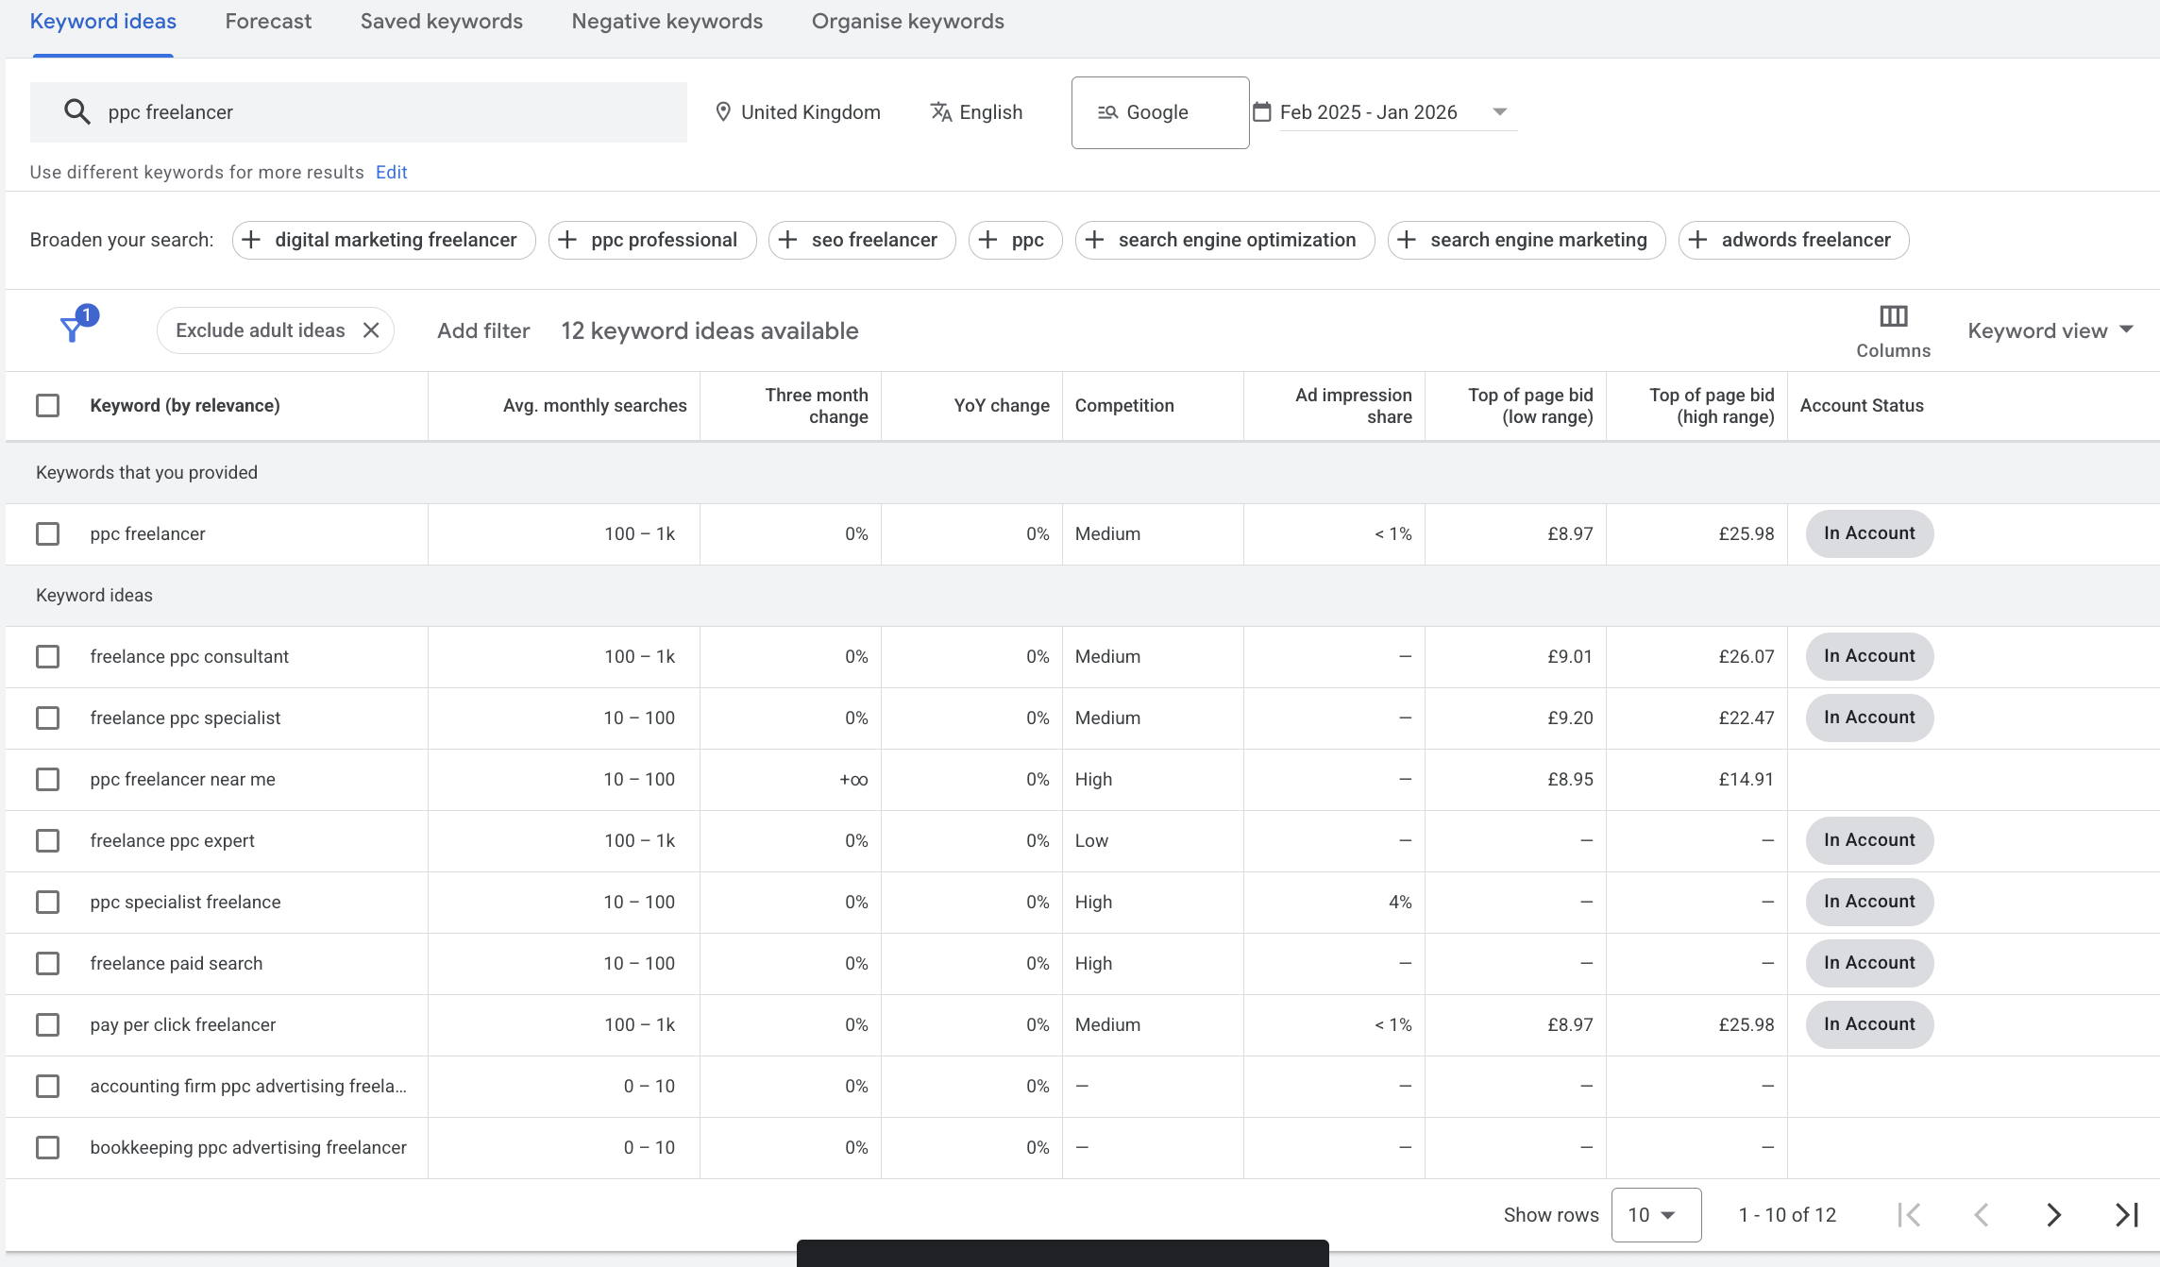Click the Edit link for different keywords
Screen dimensions: 2160x1267
click(391, 172)
